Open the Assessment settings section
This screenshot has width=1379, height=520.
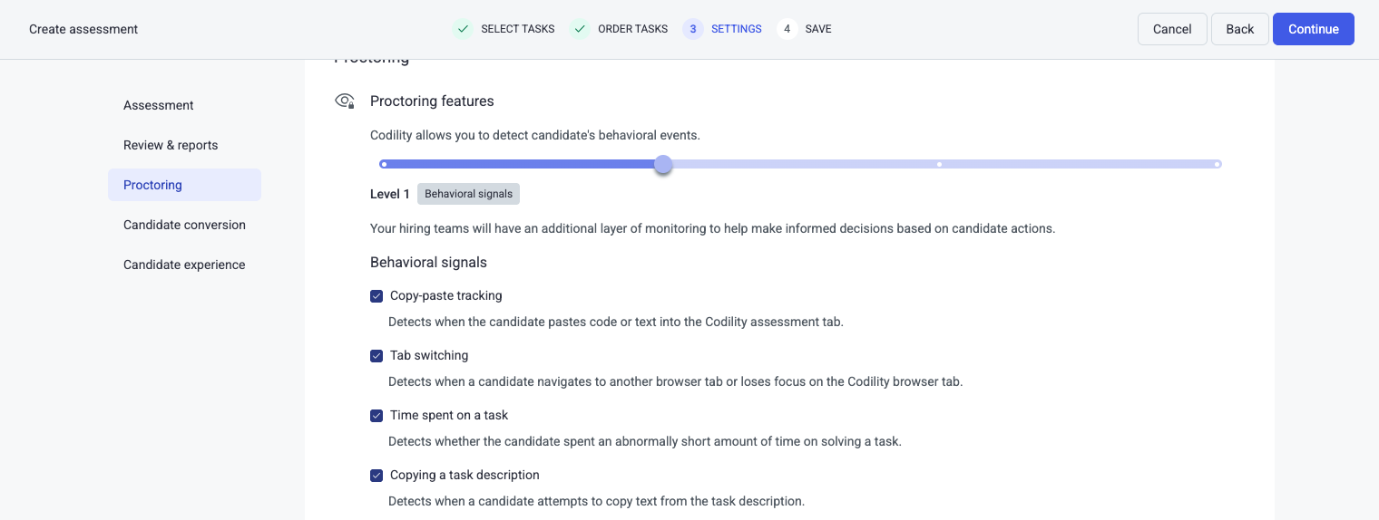[184, 105]
